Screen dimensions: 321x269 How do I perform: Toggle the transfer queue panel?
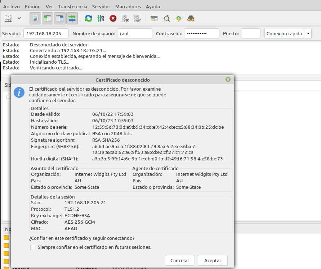tap(71, 18)
